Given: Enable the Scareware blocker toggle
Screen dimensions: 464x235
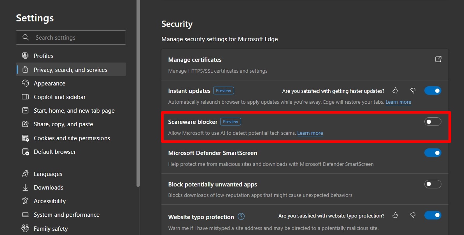Looking at the screenshot, I should (x=432, y=121).
